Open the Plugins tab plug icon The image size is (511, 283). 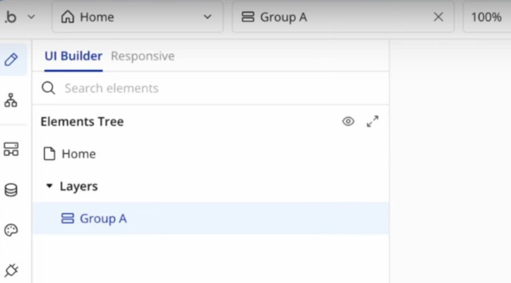[11, 270]
